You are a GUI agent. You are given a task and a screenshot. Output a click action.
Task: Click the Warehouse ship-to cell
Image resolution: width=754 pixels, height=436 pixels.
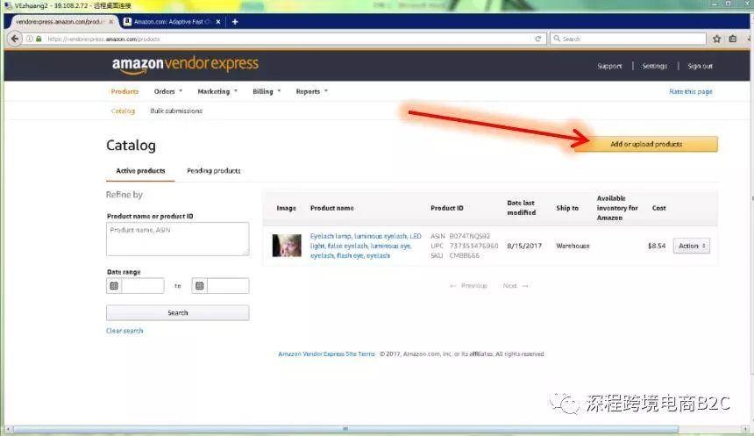coord(573,246)
